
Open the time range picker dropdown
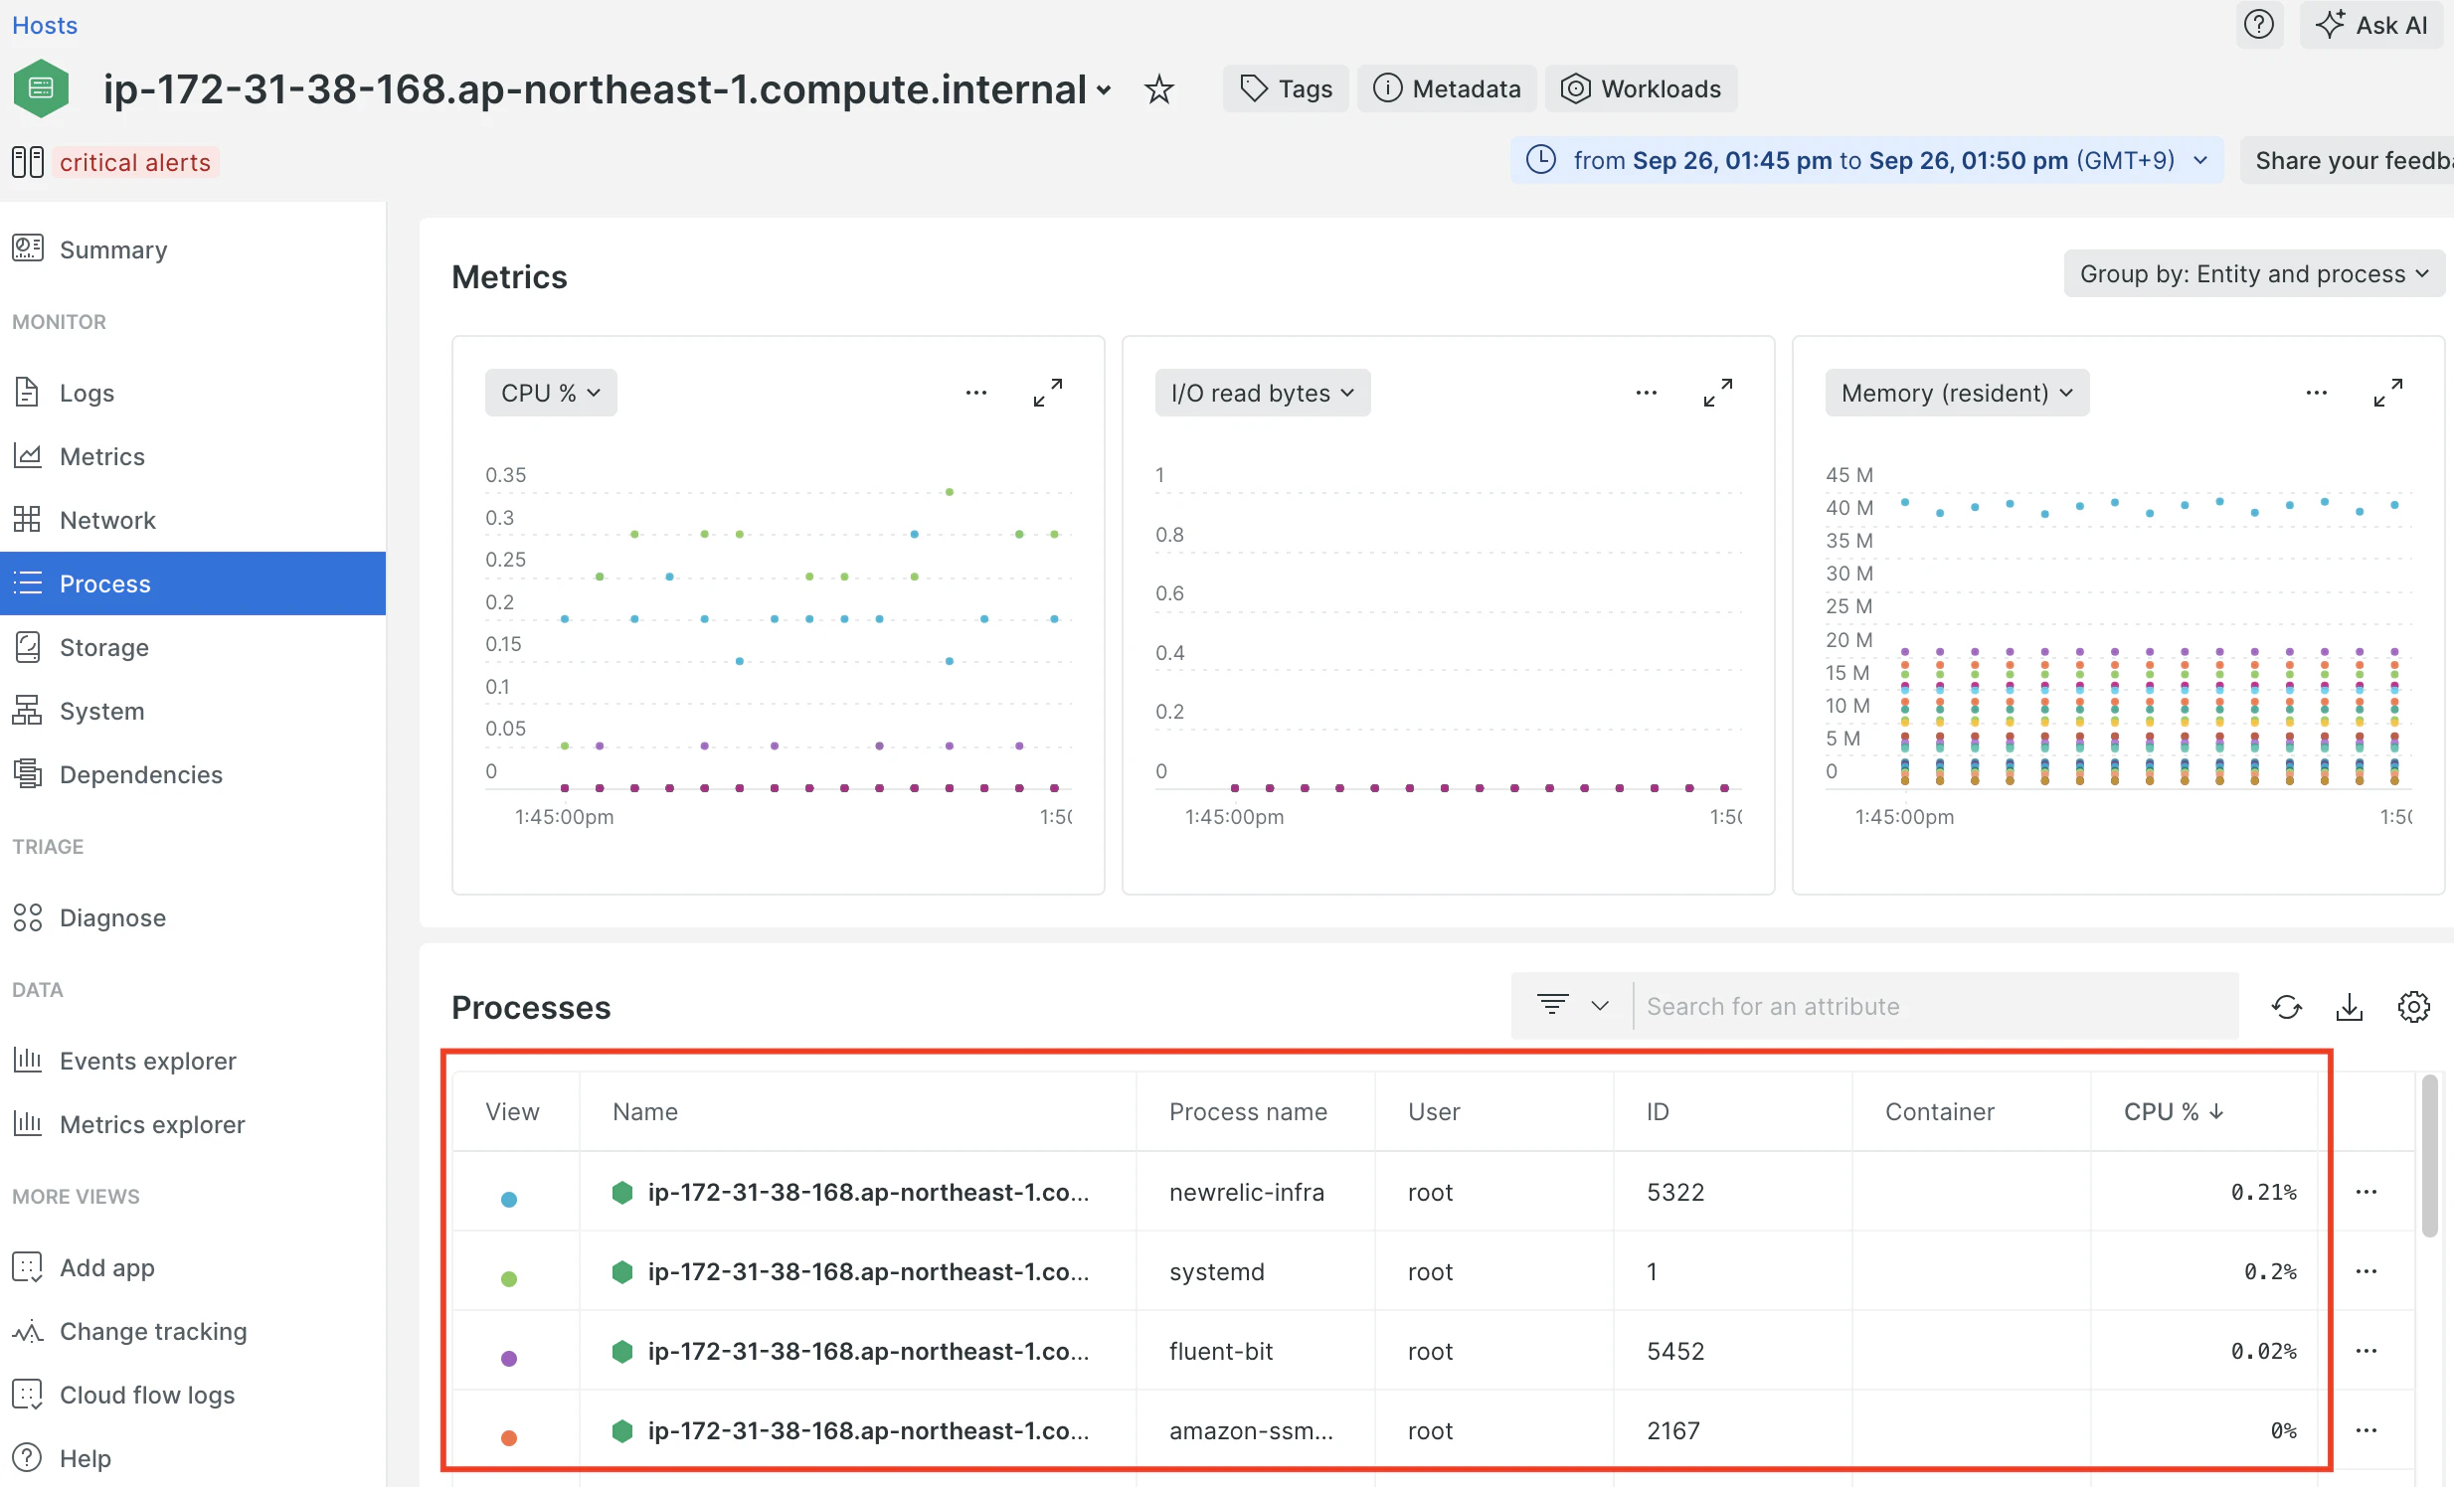tap(1866, 160)
